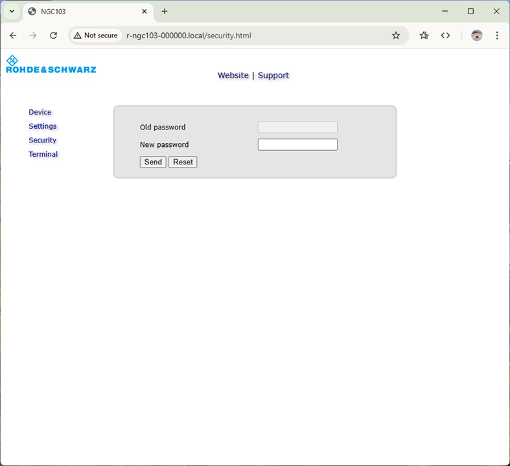
Task: Go to the Settings page
Action: [43, 126]
